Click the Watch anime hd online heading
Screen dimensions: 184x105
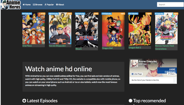(58, 69)
